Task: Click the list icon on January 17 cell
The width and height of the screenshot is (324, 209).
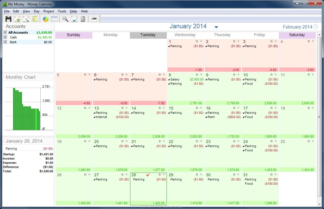Action: coord(272,108)
